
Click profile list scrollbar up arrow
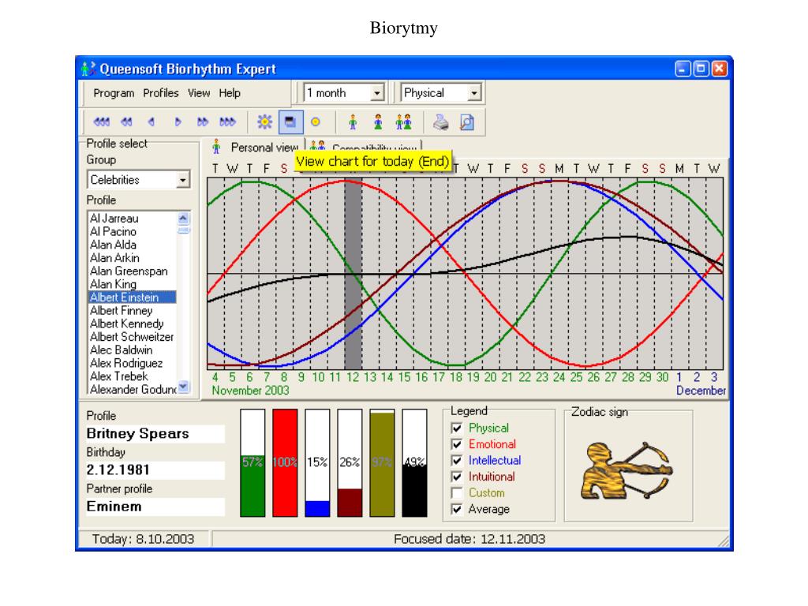pos(183,218)
